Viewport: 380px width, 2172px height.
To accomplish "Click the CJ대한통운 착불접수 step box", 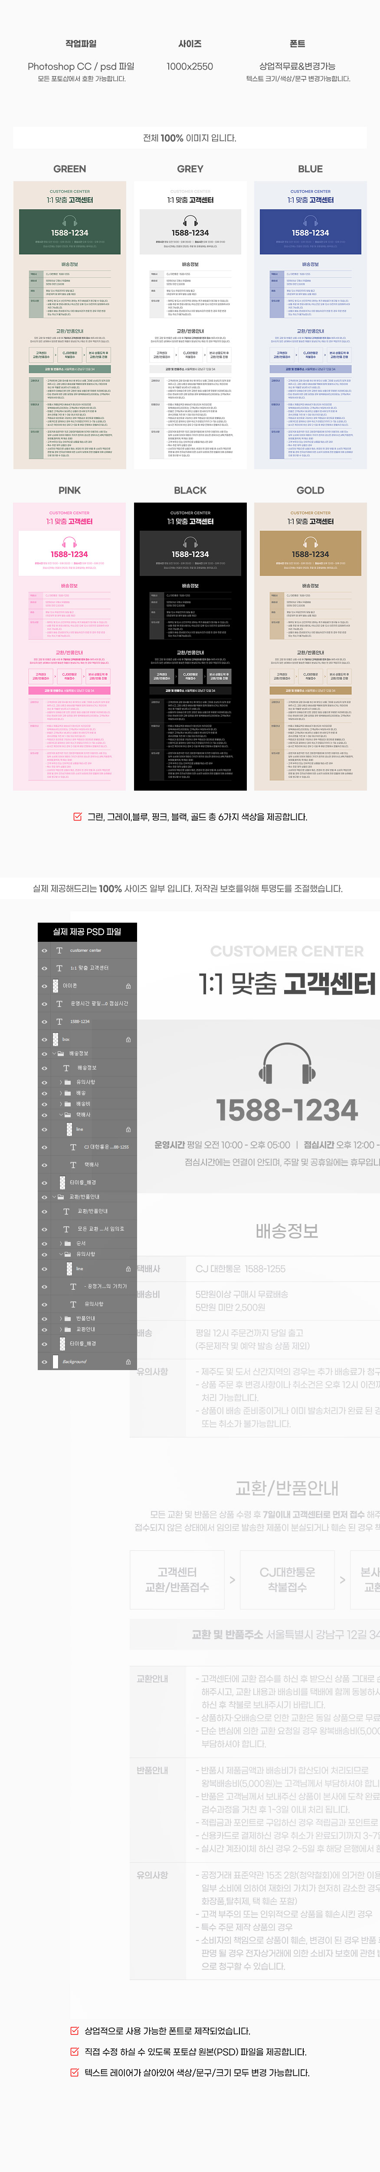I will pos(287,1579).
